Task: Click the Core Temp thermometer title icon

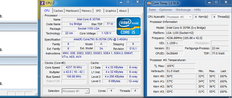Action: click(149, 3)
